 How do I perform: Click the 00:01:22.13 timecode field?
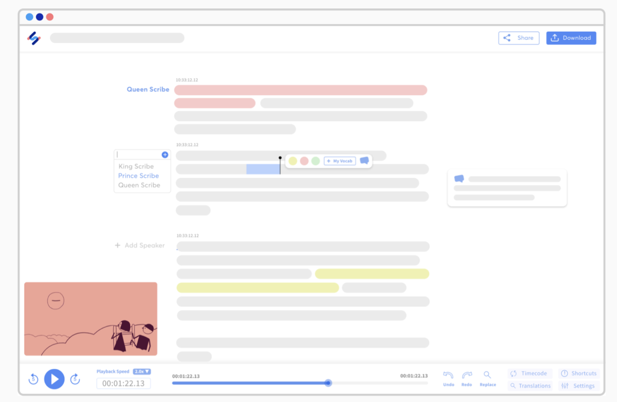coord(123,383)
